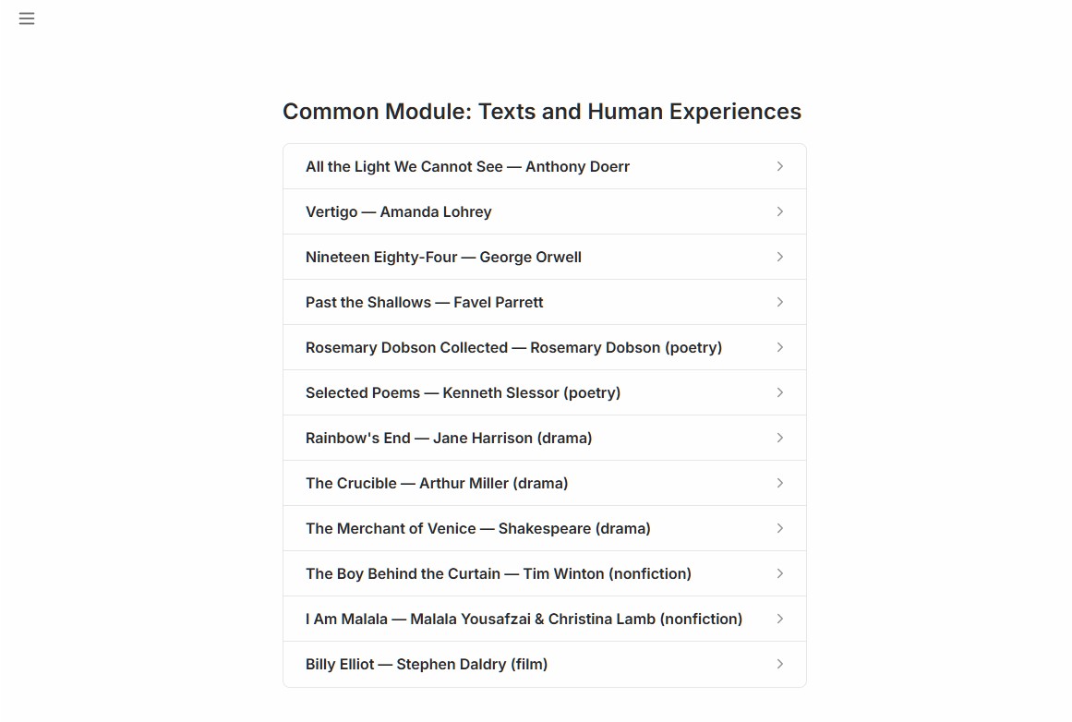1072x722 pixels.
Task: Expand The Boy Behind the Curtain chevron
Action: [x=780, y=573]
